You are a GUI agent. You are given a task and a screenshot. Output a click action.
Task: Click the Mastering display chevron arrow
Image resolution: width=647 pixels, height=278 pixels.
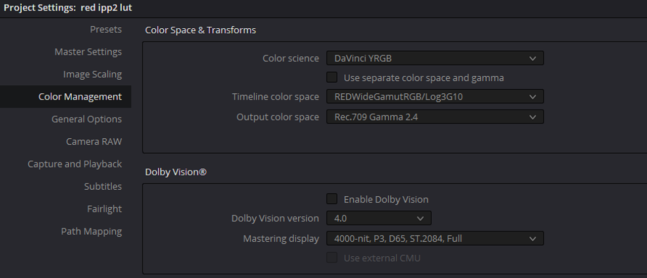[x=532, y=238]
